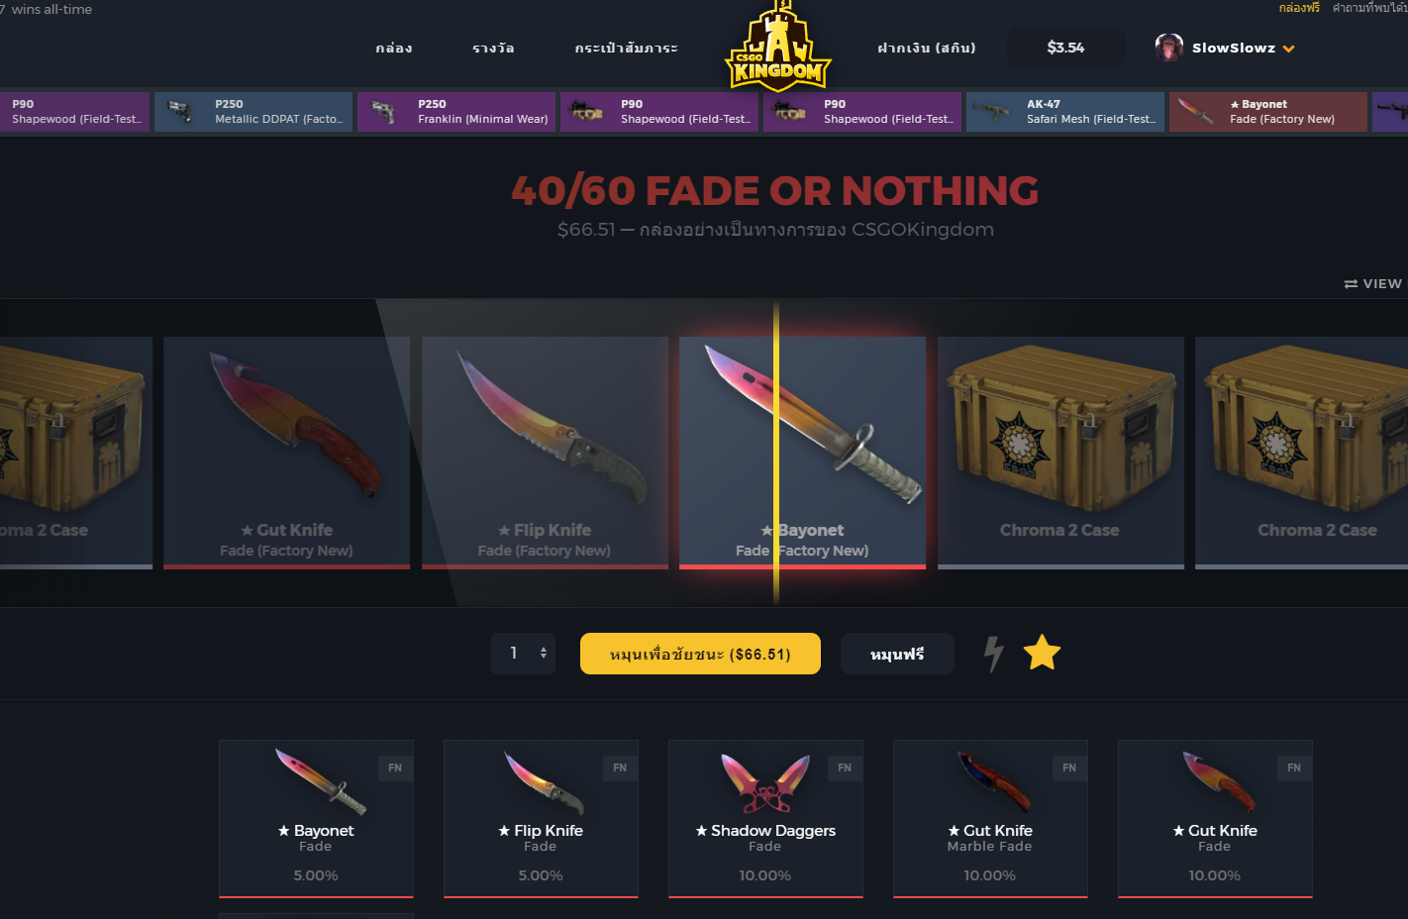Click the ฝากเงิน (สกิน) deposit link

tap(927, 48)
